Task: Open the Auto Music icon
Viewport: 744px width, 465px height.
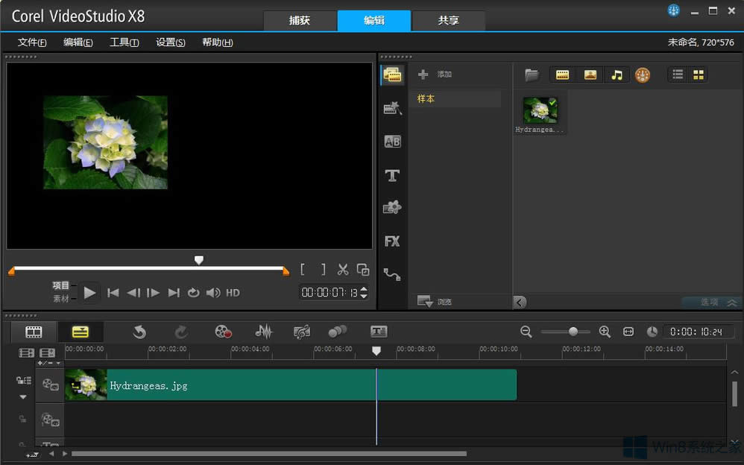Action: [302, 332]
